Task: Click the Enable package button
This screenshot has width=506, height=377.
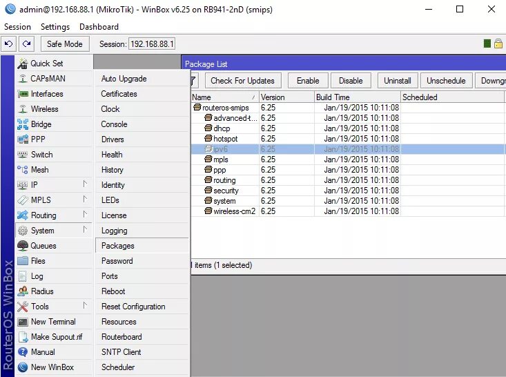Action: tap(308, 81)
